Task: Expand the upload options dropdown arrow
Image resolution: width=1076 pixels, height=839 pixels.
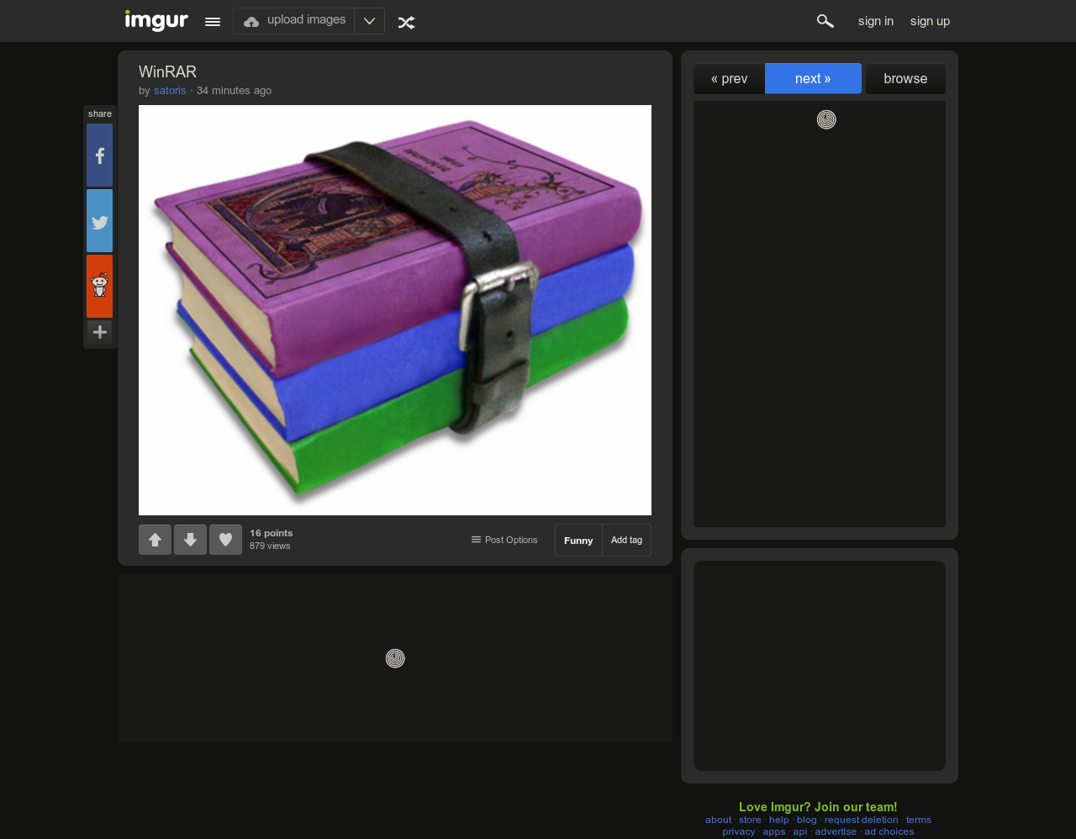Action: (369, 21)
